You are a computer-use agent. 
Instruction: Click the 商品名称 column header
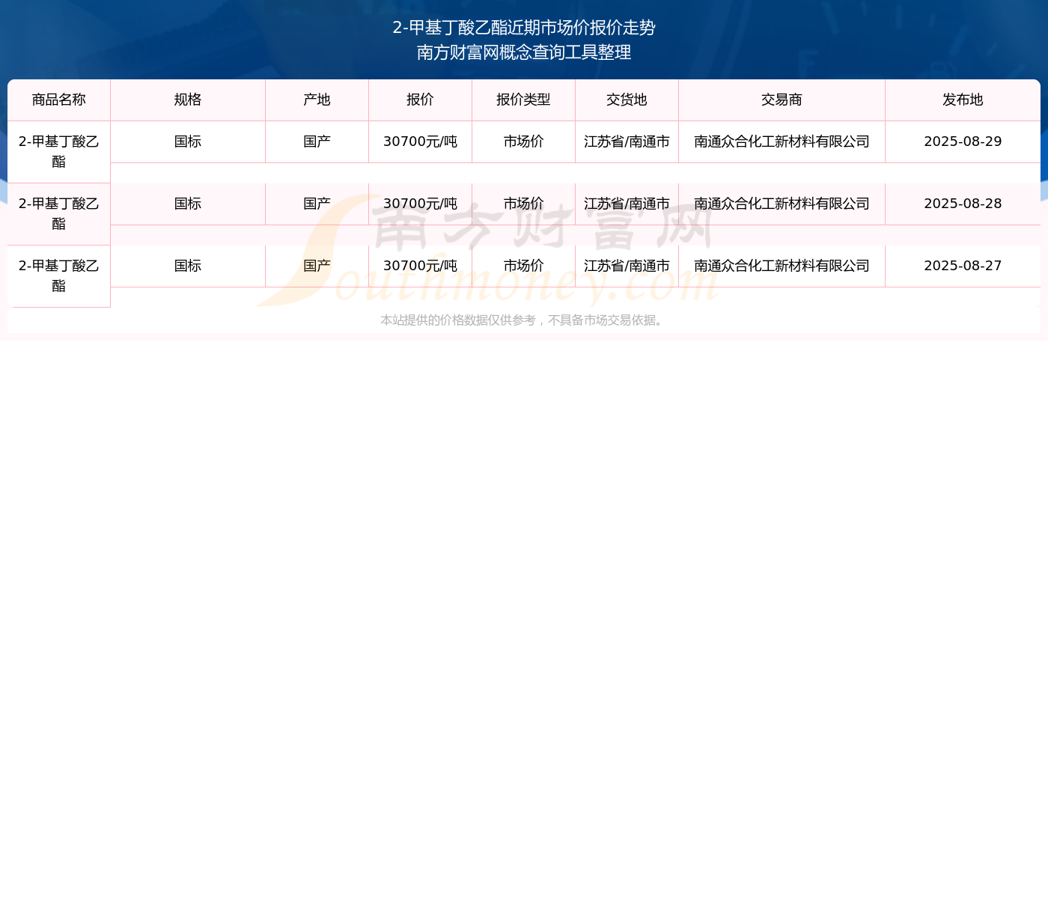pyautogui.click(x=59, y=100)
